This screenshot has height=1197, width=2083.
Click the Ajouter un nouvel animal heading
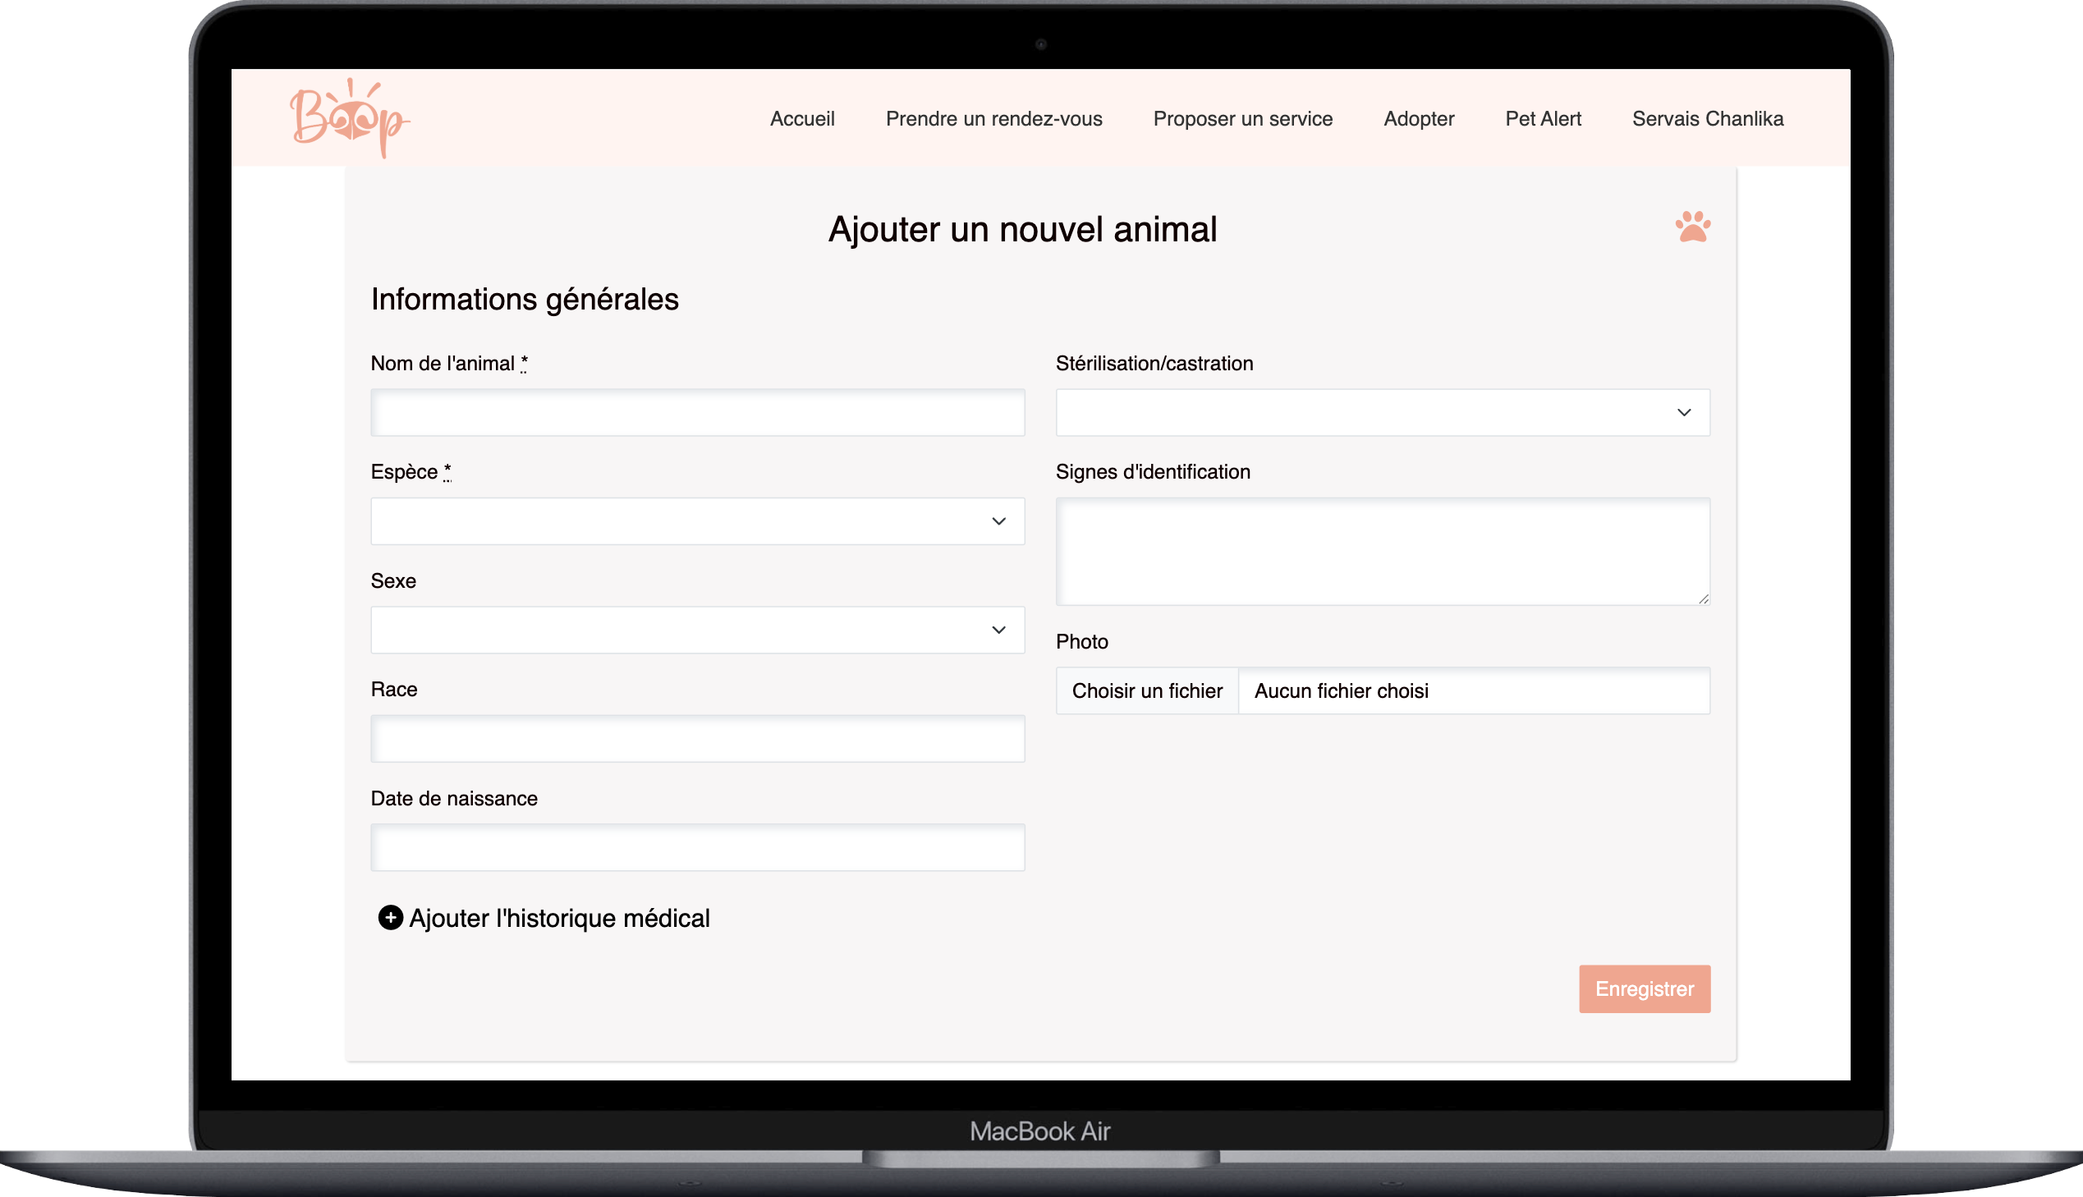click(1022, 229)
